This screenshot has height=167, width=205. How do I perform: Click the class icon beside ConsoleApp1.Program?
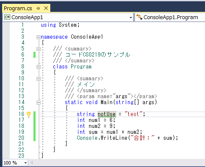pyautogui.click(x=139, y=17)
